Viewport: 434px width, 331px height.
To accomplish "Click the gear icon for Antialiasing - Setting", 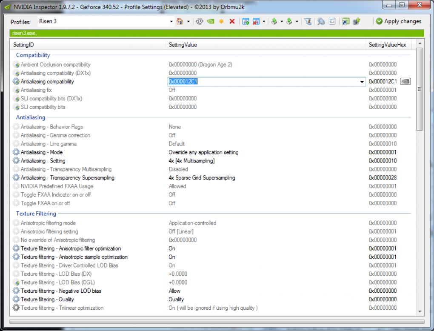I will click(x=16, y=160).
